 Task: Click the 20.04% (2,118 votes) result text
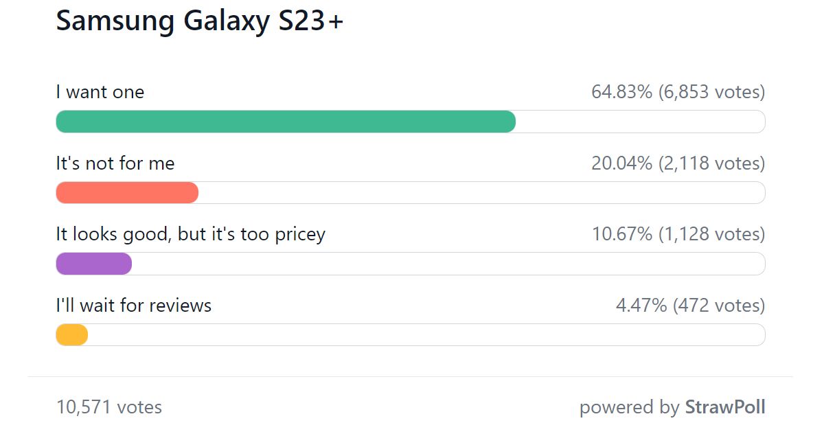click(678, 163)
